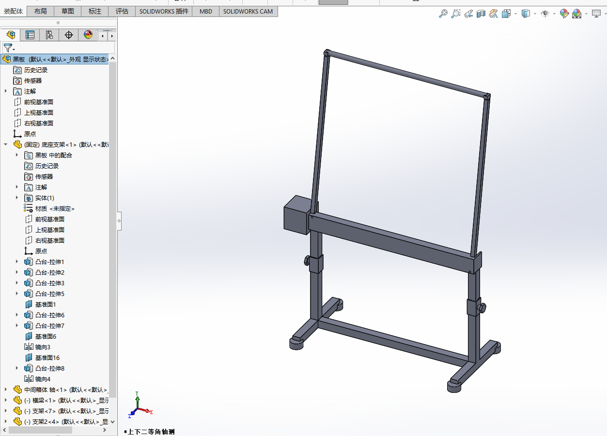Expand the (-) 支架<7> component
607x436 pixels.
pos(6,411)
